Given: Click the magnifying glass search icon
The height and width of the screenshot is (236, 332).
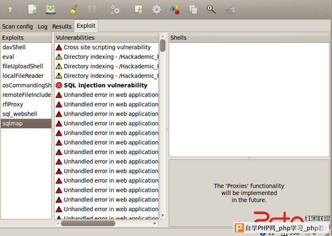Looking at the screenshot, I should click(x=211, y=10).
